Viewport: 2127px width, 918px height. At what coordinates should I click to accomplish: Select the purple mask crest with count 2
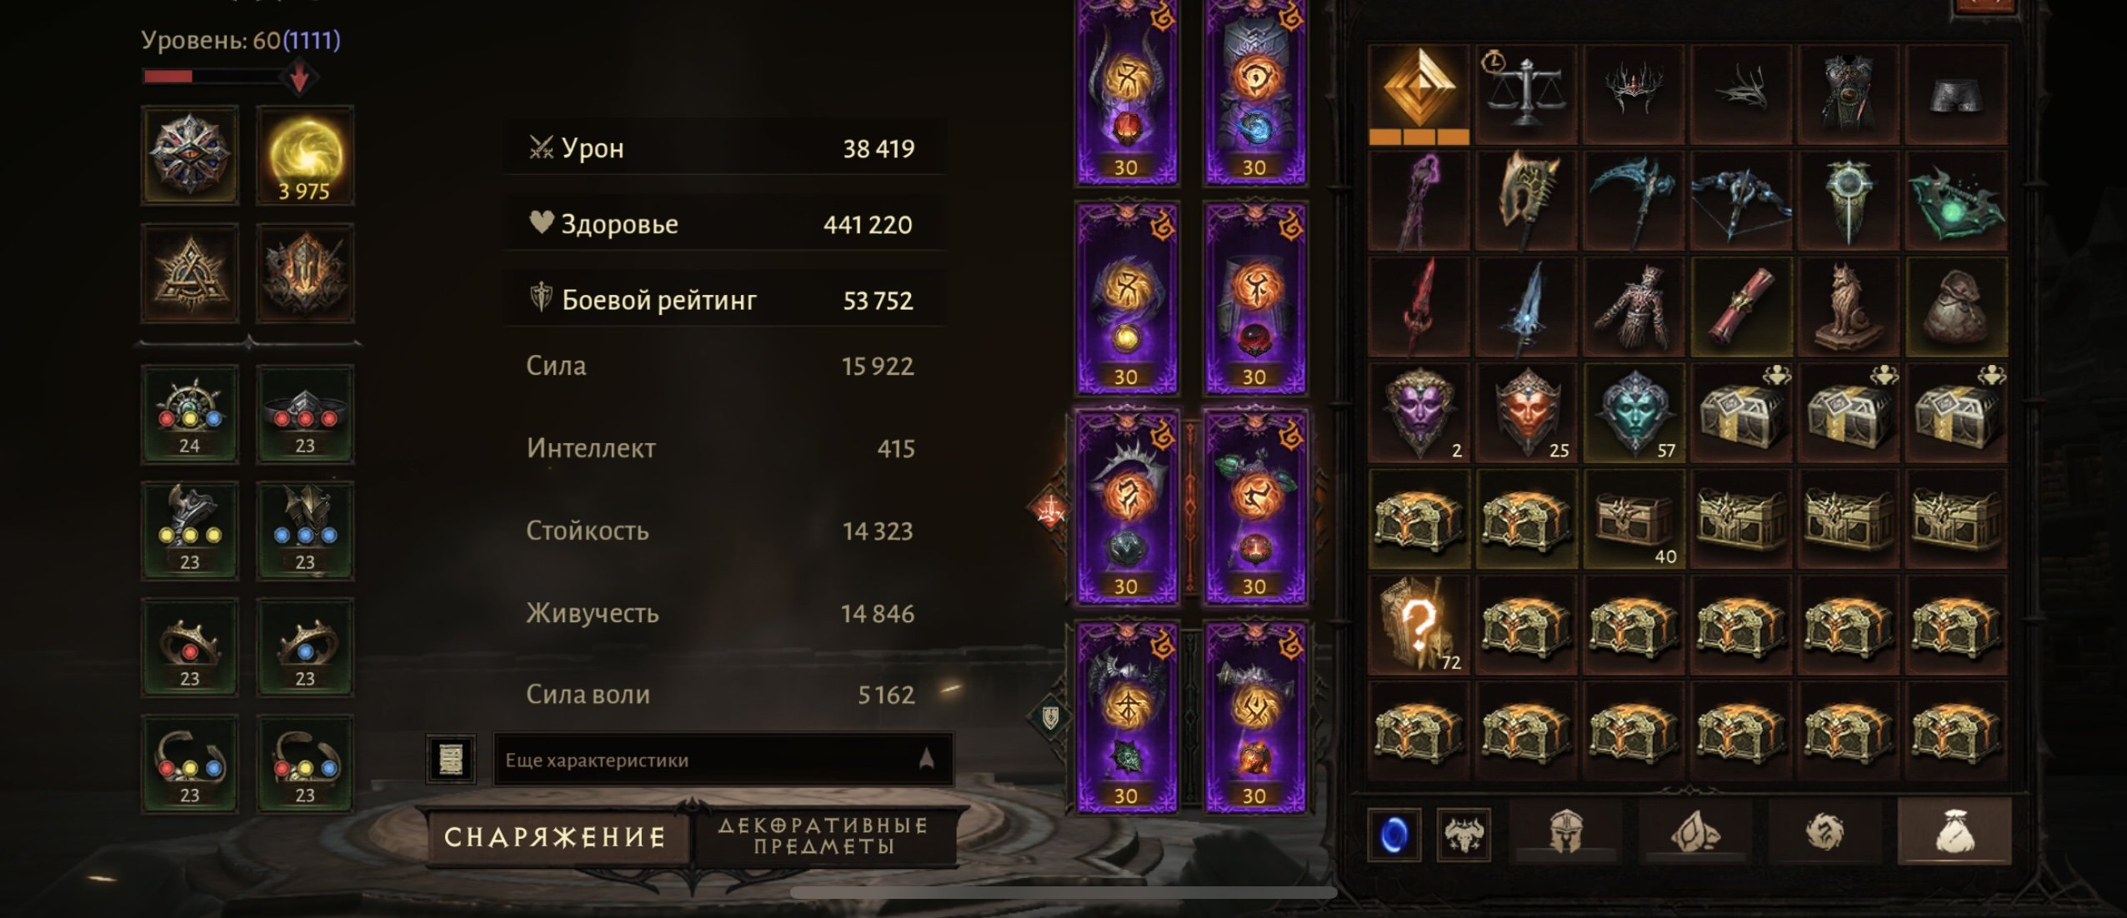[x=1419, y=413]
